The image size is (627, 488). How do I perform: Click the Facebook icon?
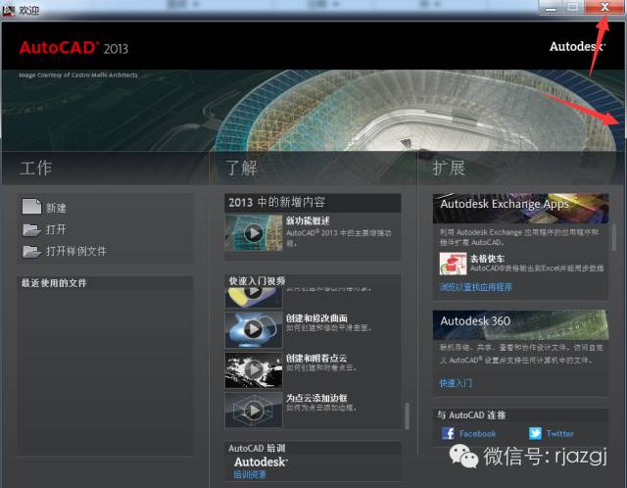448,433
